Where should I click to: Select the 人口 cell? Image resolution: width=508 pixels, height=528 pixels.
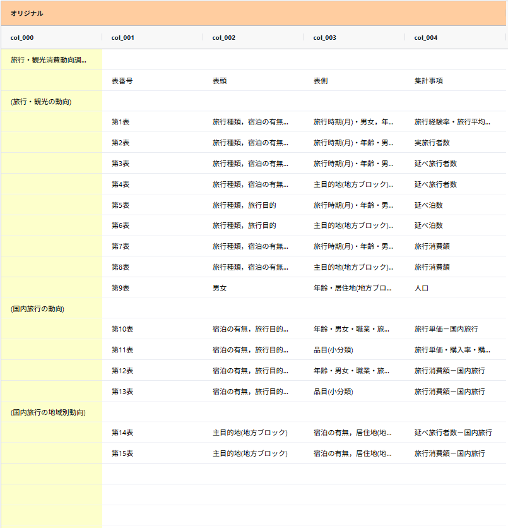point(422,288)
